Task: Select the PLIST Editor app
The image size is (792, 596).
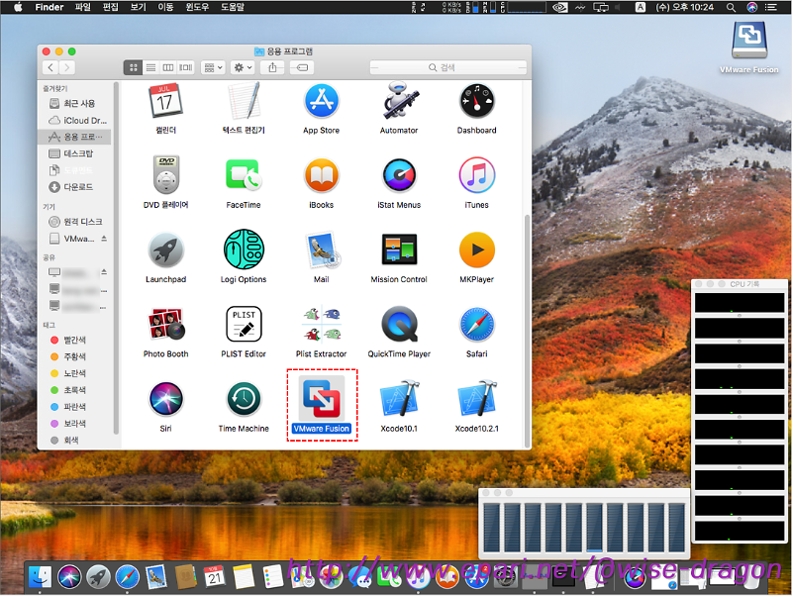Action: click(244, 325)
